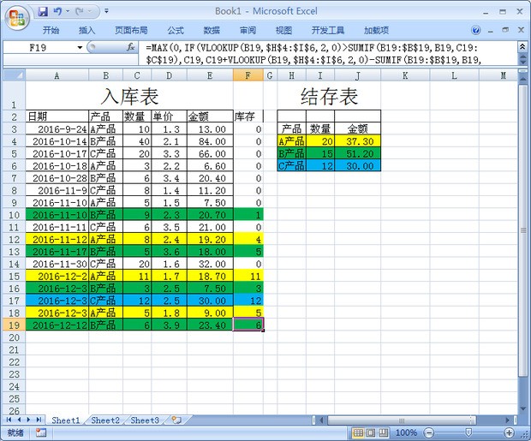The height and width of the screenshot is (441, 531).
Task: Insert a new worksheet tab icon
Action: click(x=176, y=420)
